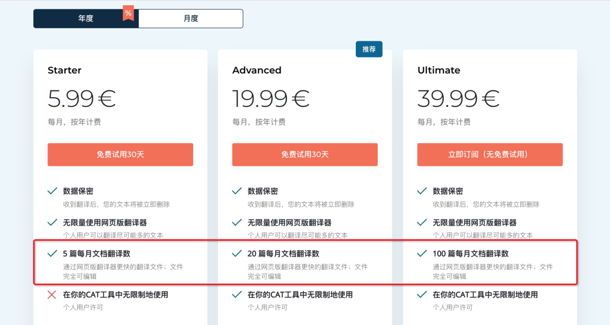Screen dimensions: 610x325
Task: Click the Ultimate plan title
Action: click(x=438, y=71)
